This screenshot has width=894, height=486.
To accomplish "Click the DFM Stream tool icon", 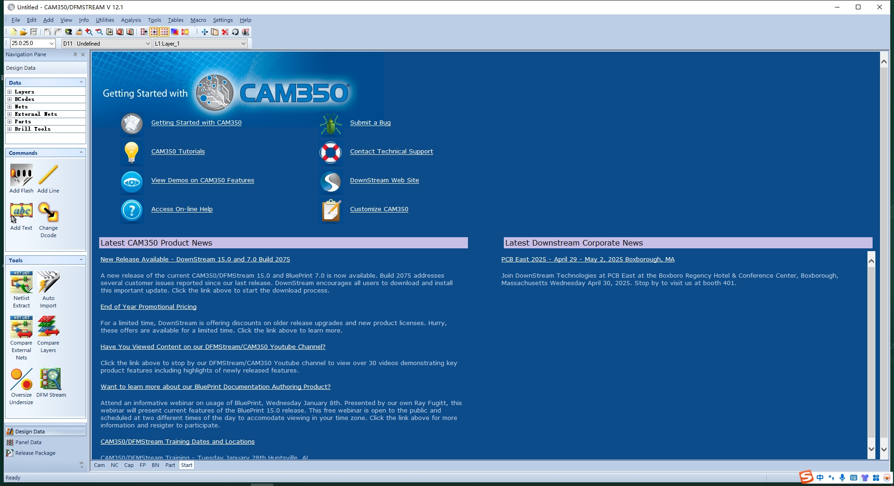I will point(50,379).
